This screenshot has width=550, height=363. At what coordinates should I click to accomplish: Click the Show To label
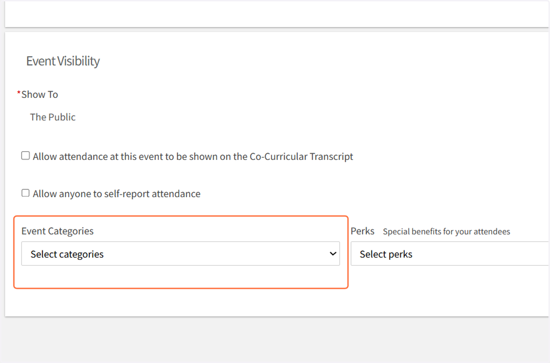[39, 94]
